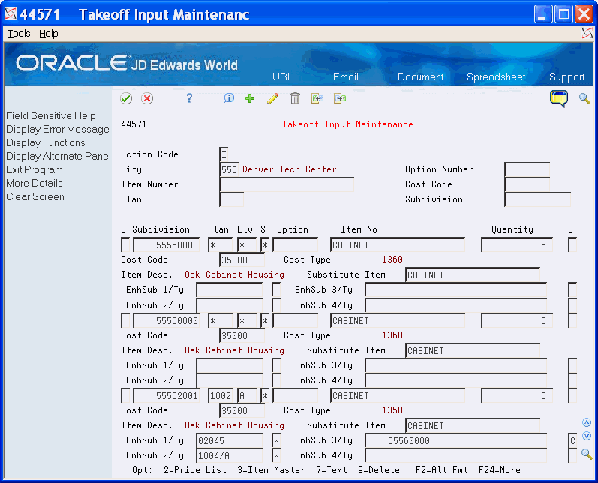Click the previous record arrow icon
Image resolution: width=598 pixels, height=483 pixels.
(317, 98)
